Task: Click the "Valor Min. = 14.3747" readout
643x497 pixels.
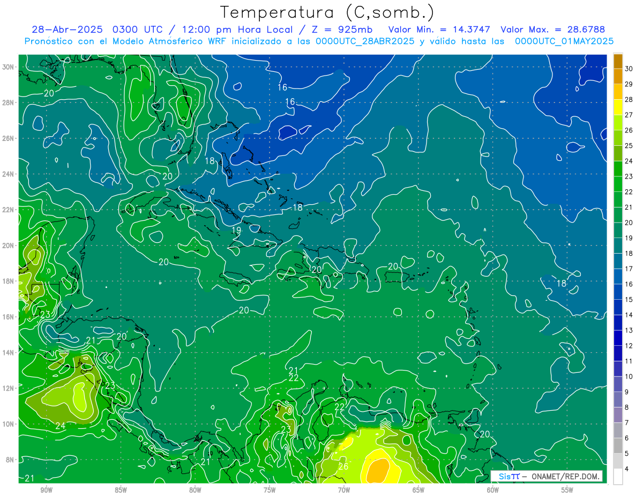Action: (439, 29)
